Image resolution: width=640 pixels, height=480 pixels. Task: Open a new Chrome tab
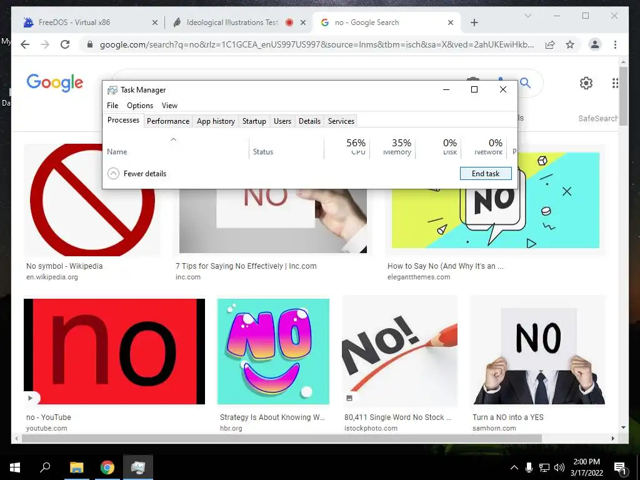[474, 22]
